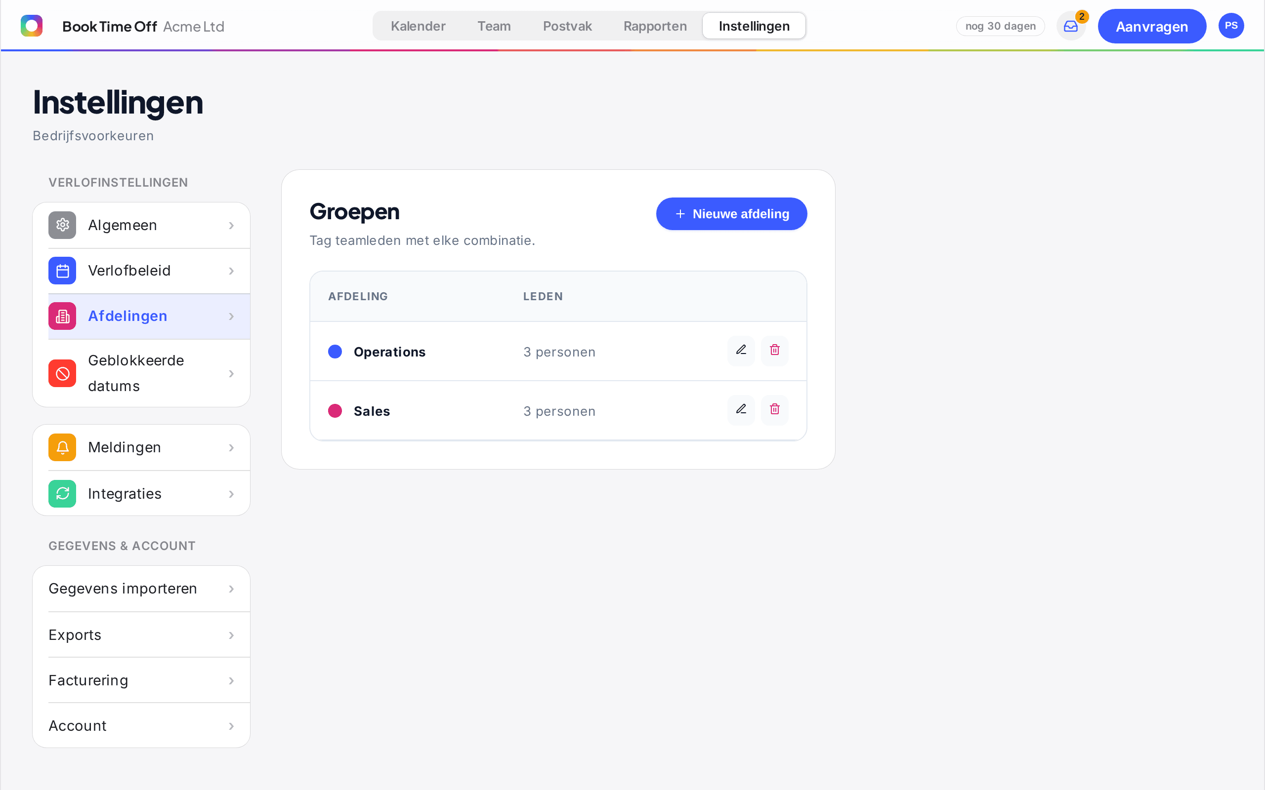The image size is (1265, 790).
Task: Click the Afdelingen building icon
Action: [62, 316]
